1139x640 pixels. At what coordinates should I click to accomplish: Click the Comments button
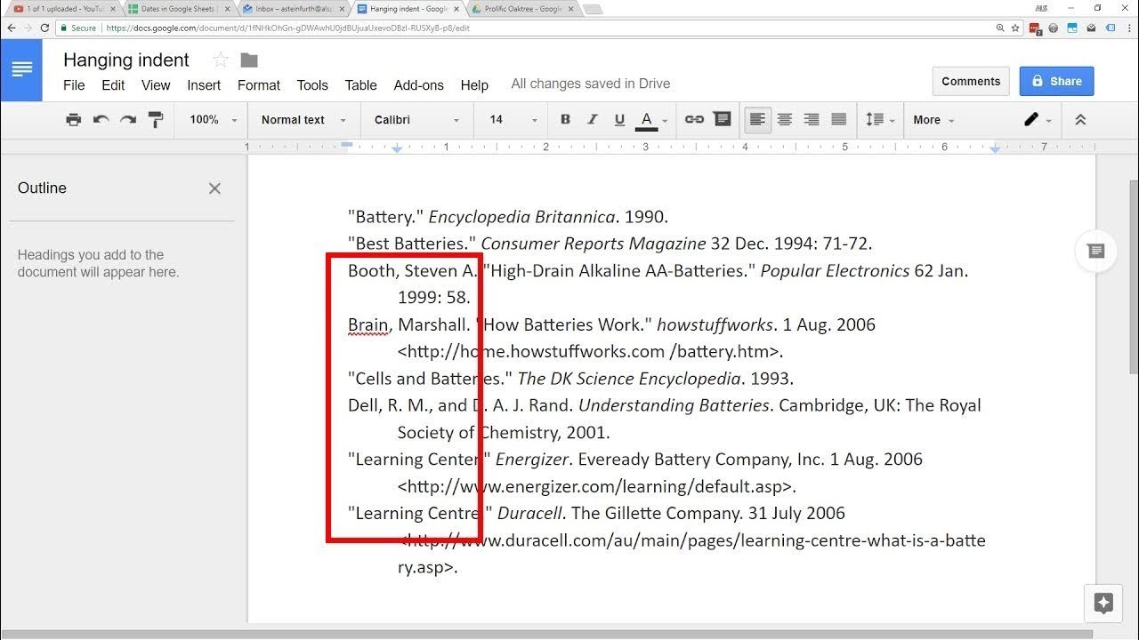click(x=971, y=81)
